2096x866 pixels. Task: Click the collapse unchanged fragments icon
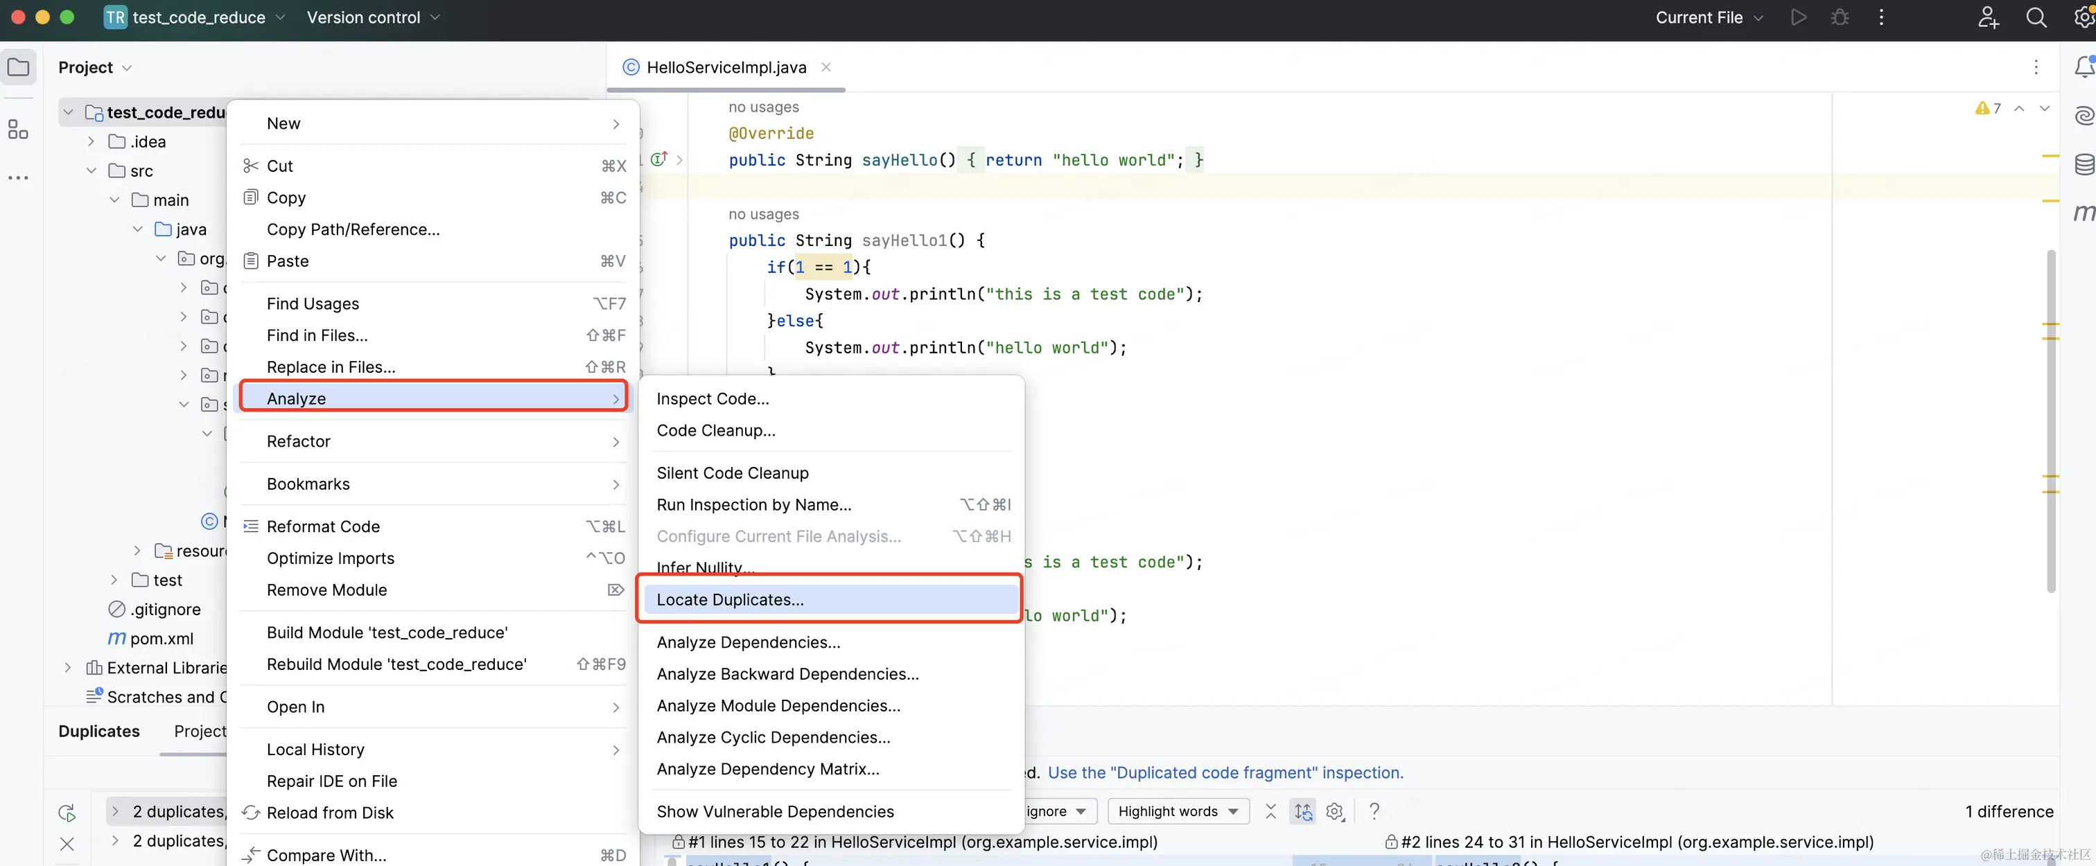(x=1270, y=811)
